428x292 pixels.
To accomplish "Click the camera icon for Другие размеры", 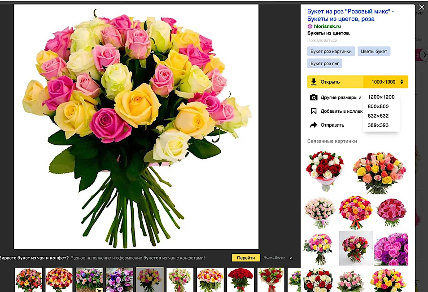I will click(x=313, y=97).
